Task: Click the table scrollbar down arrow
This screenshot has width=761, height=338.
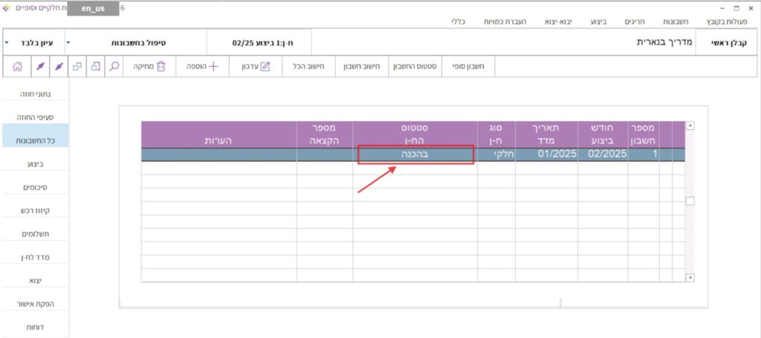Action: tap(690, 277)
